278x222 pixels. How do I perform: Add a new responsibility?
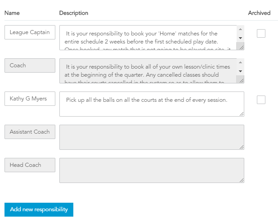coord(39,209)
